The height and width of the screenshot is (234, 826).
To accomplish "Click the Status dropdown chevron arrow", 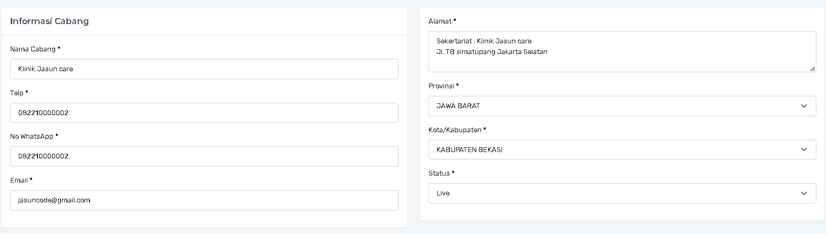I will point(804,193).
